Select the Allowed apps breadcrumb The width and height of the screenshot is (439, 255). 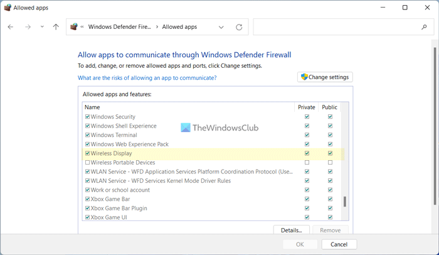pyautogui.click(x=179, y=27)
